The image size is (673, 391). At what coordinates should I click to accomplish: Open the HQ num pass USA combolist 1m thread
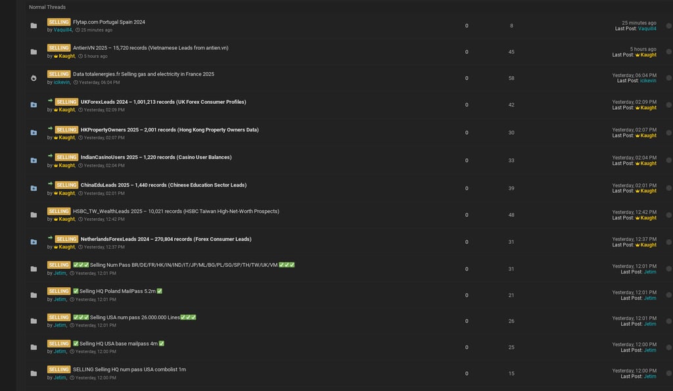pos(129,369)
